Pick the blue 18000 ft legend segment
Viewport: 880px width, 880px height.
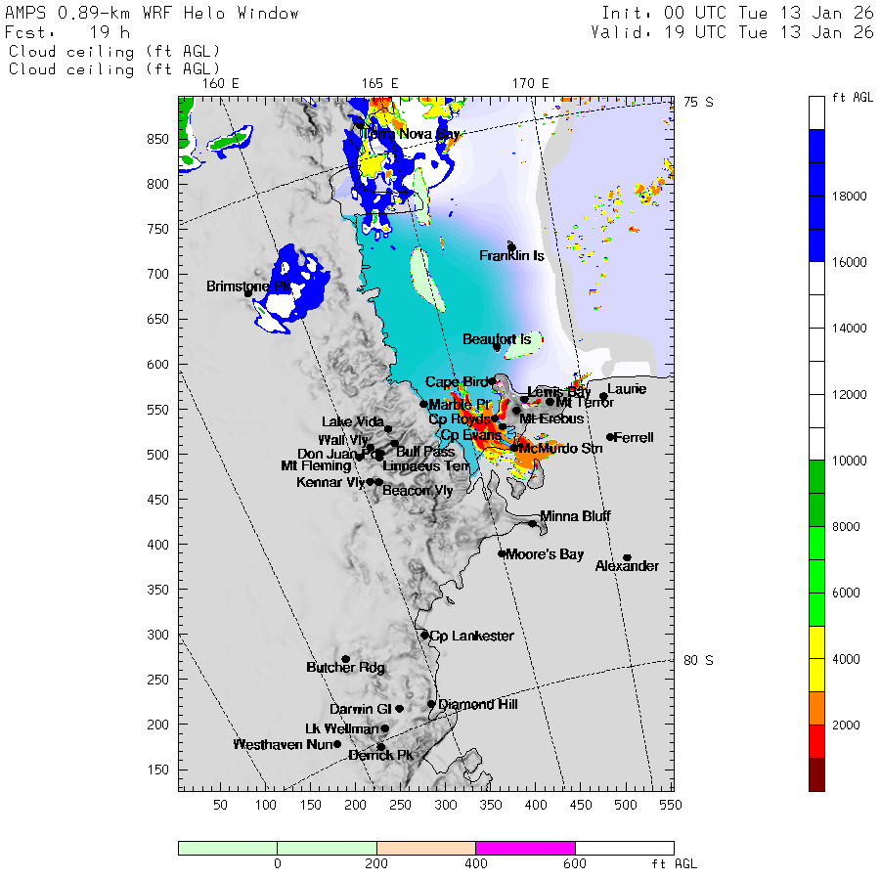point(816,196)
